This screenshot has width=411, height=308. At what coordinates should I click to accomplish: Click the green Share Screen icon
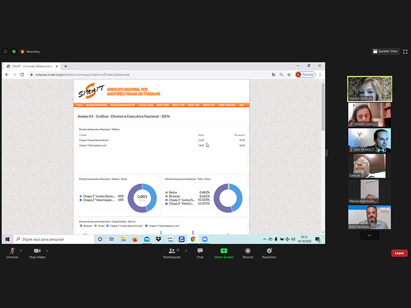click(x=223, y=253)
